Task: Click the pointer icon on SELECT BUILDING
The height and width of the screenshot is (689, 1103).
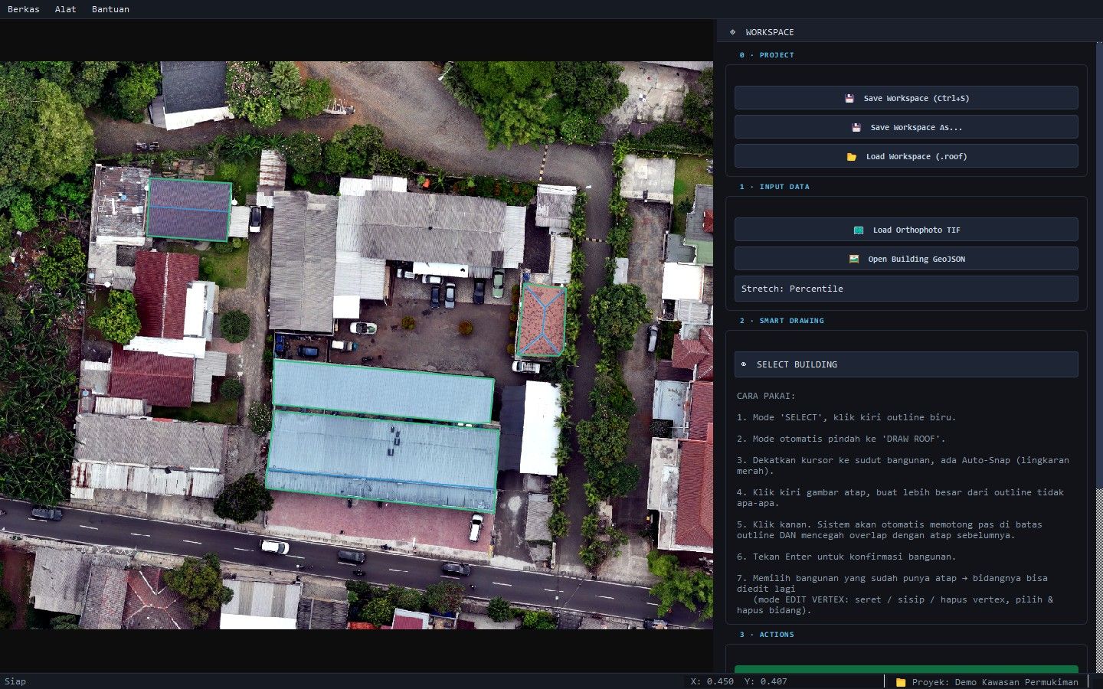Action: (744, 364)
